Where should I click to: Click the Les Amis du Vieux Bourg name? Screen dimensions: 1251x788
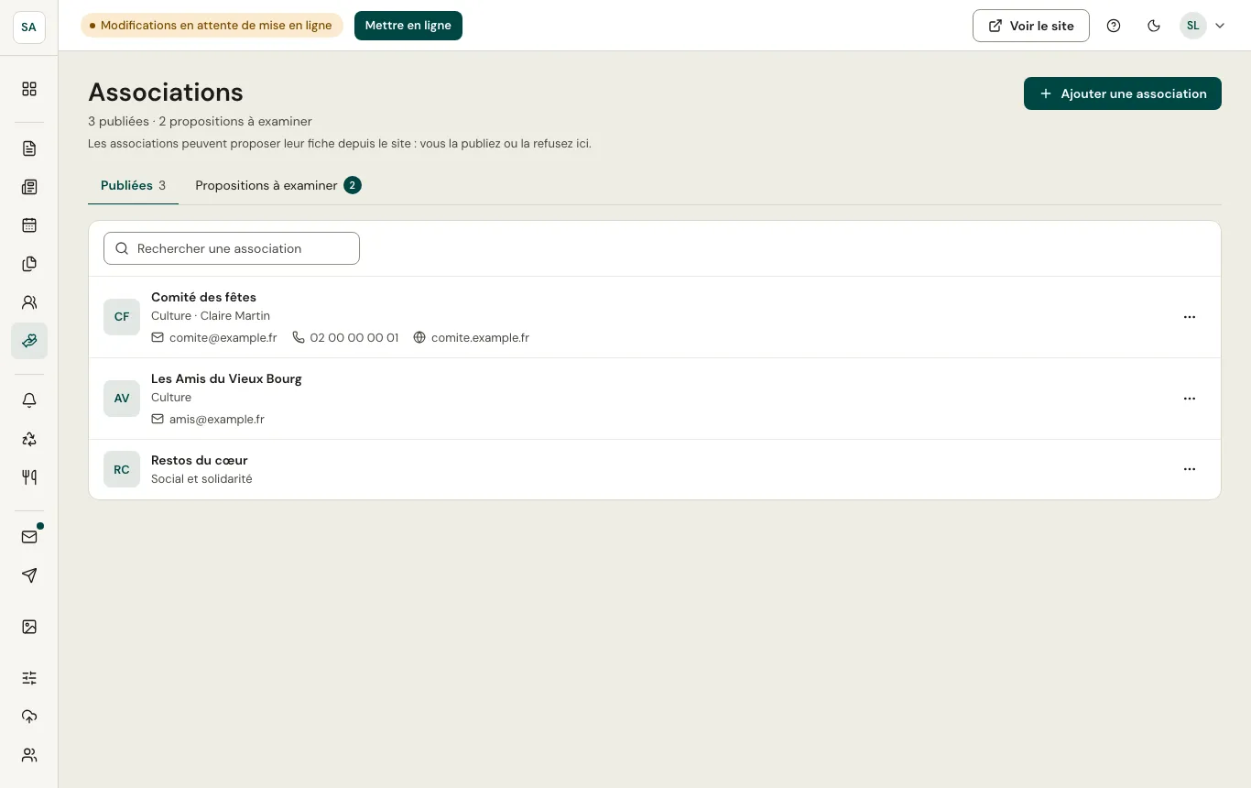pyautogui.click(x=226, y=378)
